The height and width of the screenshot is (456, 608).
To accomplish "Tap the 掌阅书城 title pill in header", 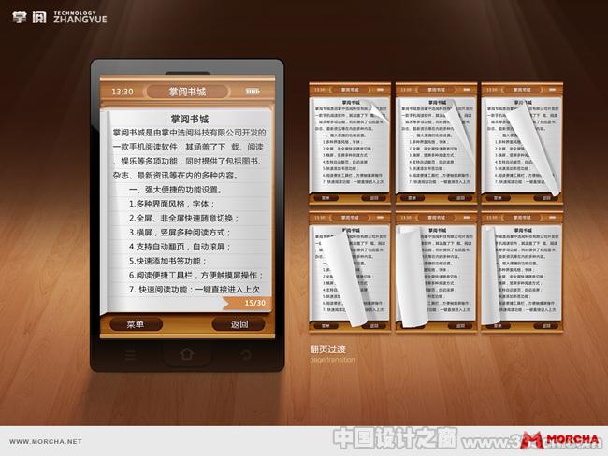I will 187,92.
